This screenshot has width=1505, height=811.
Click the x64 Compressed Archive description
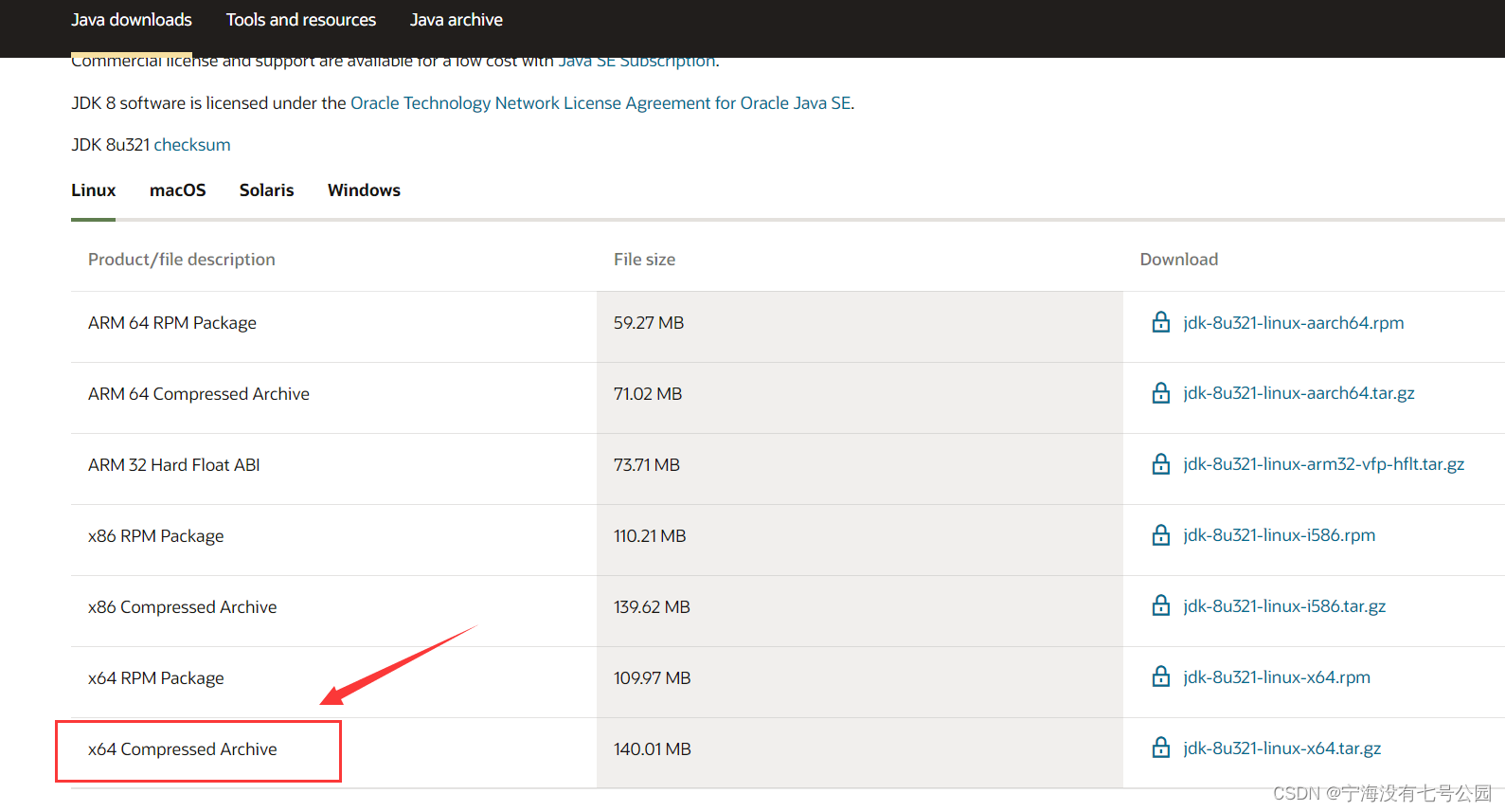tap(183, 749)
